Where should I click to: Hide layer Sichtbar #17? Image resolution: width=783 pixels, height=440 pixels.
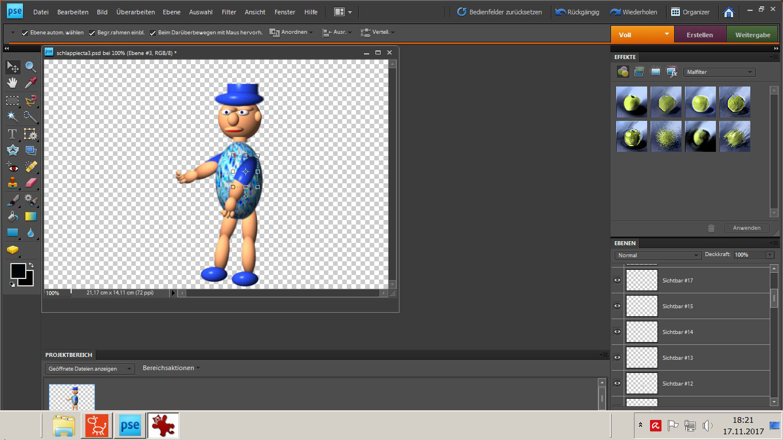pos(617,280)
